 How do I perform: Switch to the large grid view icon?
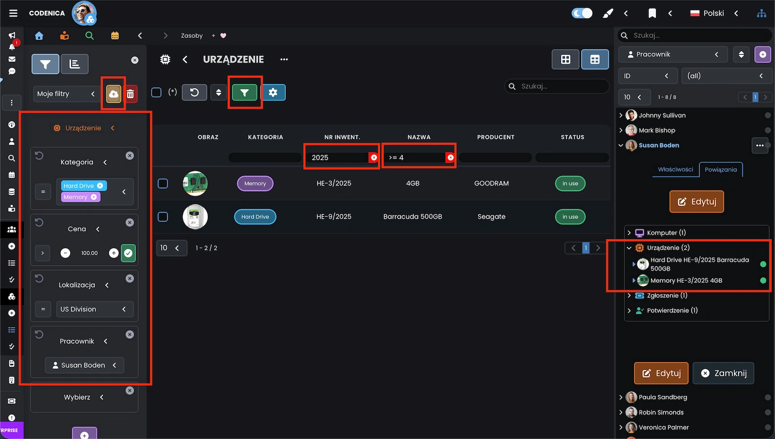click(x=565, y=60)
